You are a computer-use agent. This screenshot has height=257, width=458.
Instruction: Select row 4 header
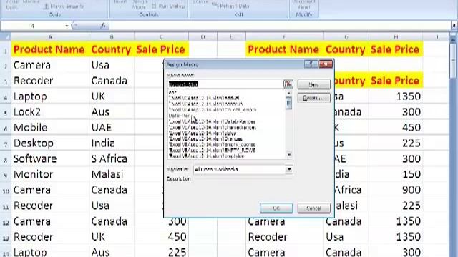point(6,96)
